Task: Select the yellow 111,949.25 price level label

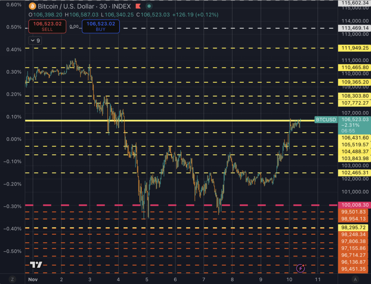Action: pos(354,48)
